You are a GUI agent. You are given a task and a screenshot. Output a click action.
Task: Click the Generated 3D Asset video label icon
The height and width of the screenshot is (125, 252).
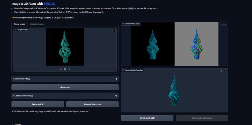point(123,24)
